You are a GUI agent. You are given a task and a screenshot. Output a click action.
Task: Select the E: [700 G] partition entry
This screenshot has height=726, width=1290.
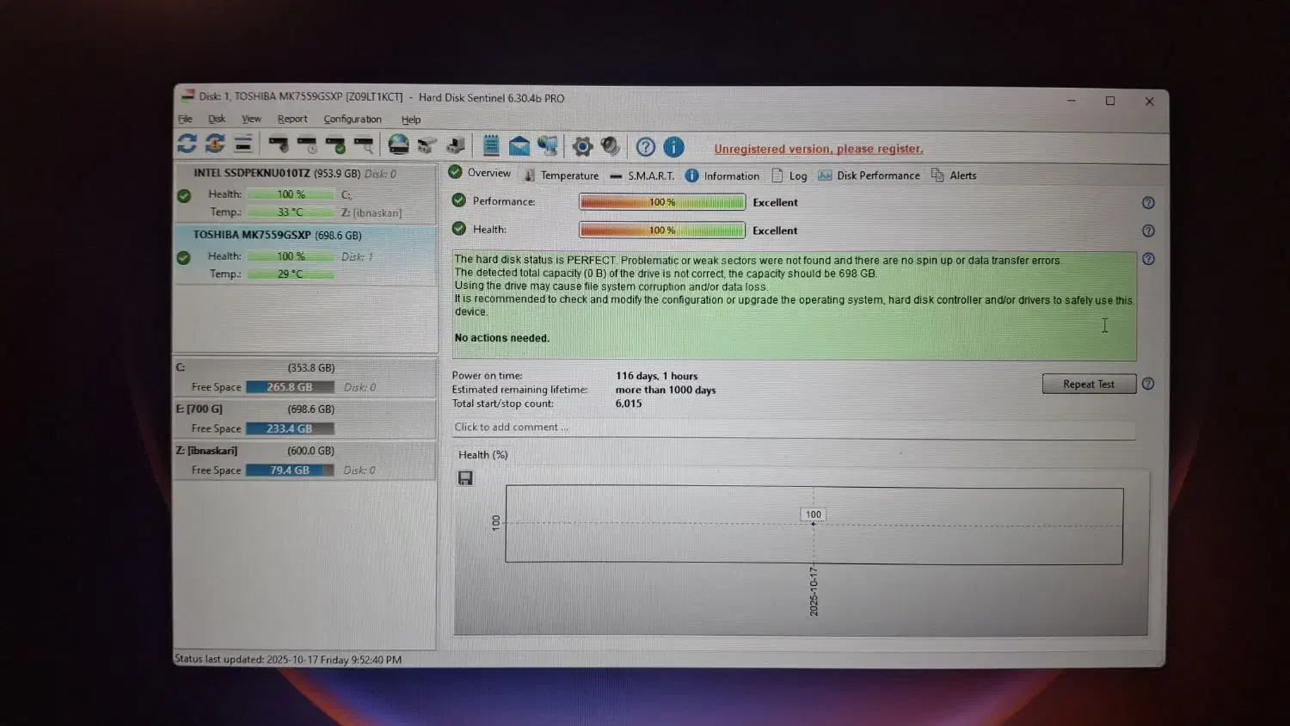304,419
